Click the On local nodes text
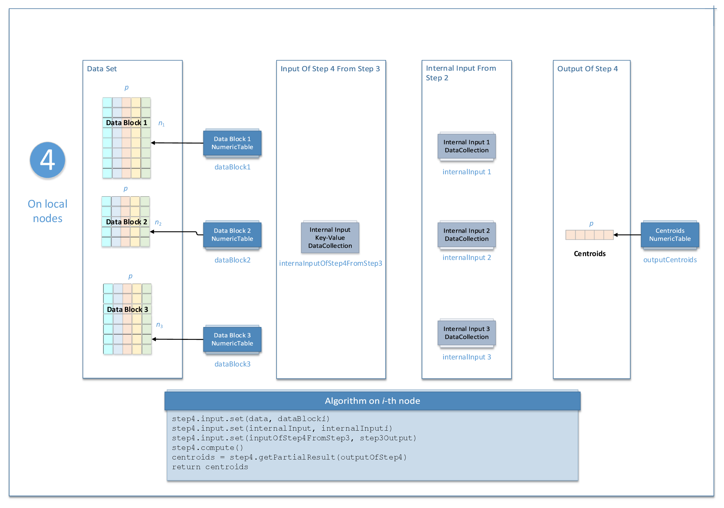 click(48, 211)
